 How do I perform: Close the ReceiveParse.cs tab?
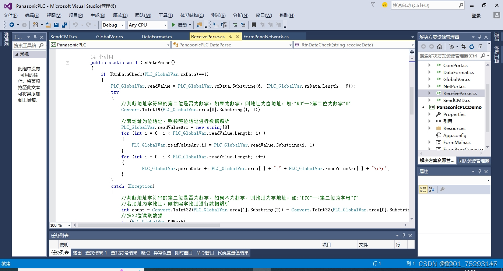(238, 37)
